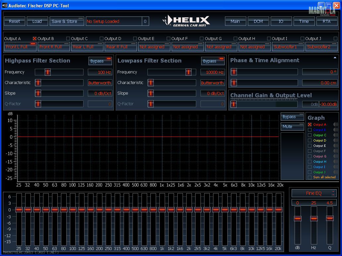Open the DCM tab
Image resolution: width=342 pixels, height=256 pixels.
(x=258, y=21)
